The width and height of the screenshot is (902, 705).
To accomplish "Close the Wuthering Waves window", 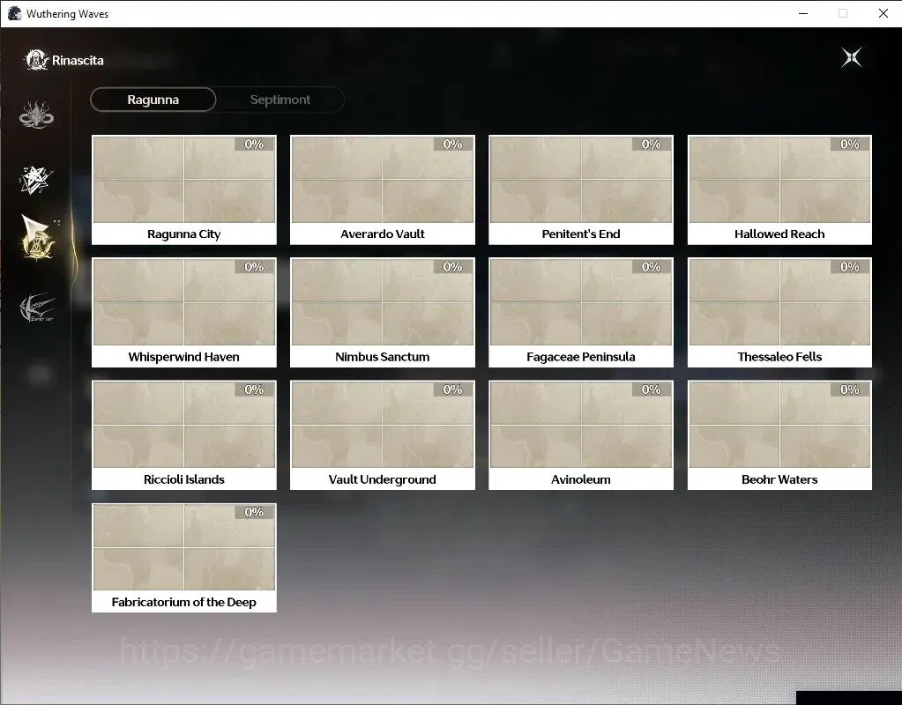I will point(883,13).
